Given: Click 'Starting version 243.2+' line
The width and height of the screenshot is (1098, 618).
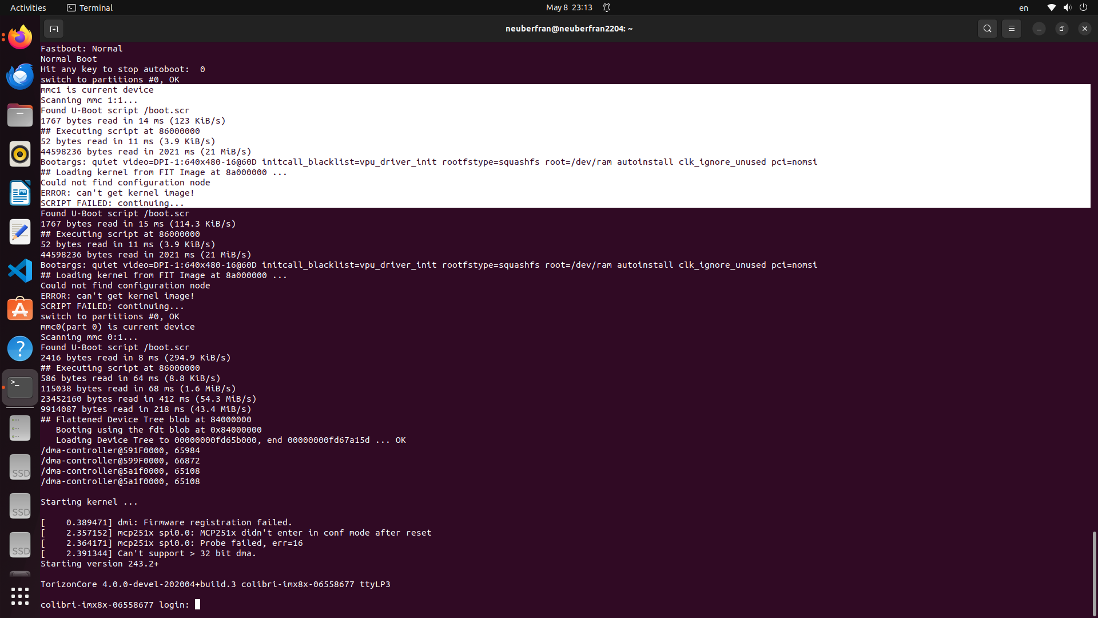Looking at the screenshot, I should tap(100, 564).
